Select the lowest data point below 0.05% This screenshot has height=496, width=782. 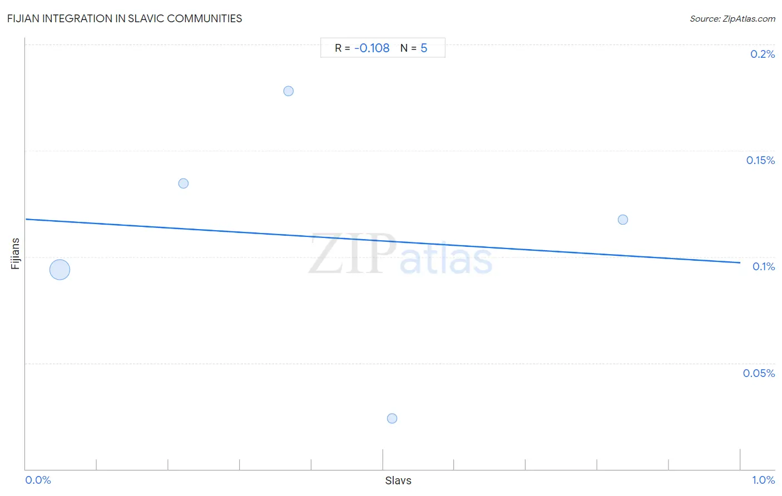pos(392,418)
